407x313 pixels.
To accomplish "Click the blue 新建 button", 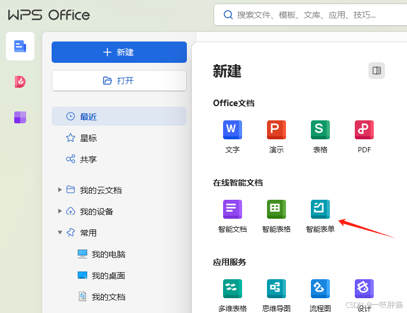I will (x=119, y=52).
